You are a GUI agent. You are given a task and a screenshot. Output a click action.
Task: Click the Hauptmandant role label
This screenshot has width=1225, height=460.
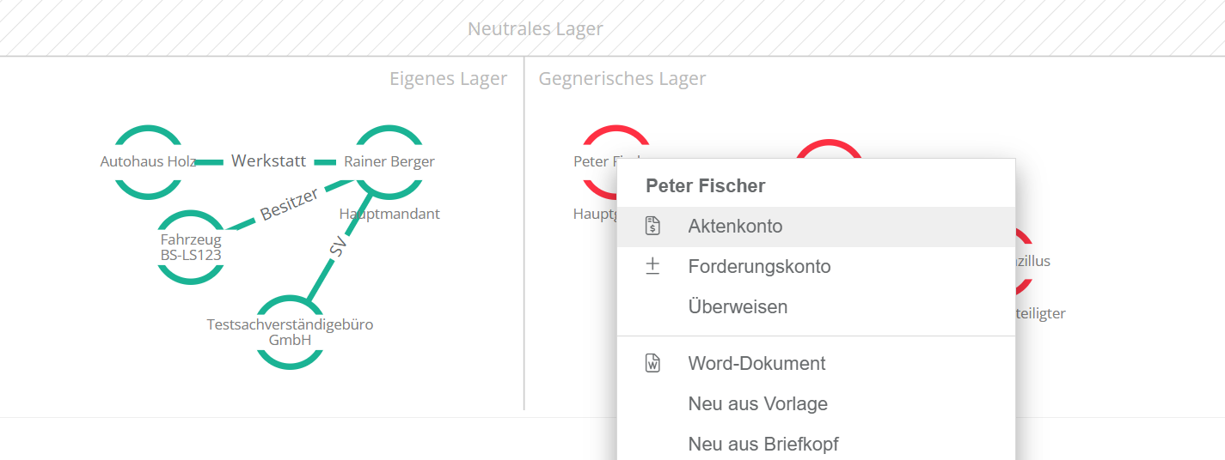click(x=389, y=214)
